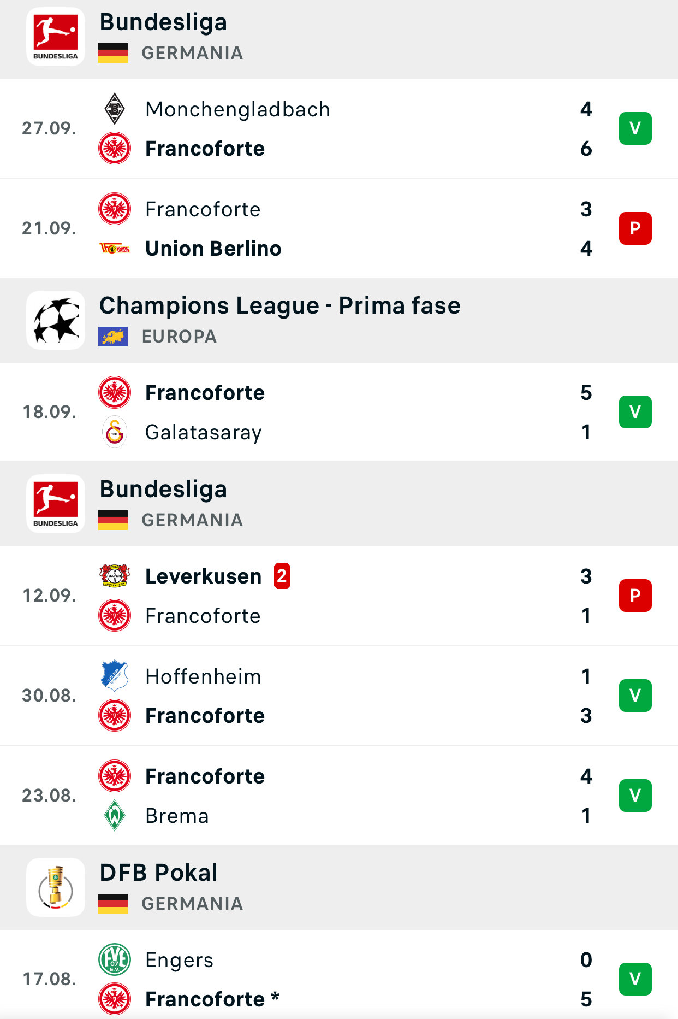Tap the Hoffenheim club crest
The width and height of the screenshot is (678, 1019).
[115, 676]
